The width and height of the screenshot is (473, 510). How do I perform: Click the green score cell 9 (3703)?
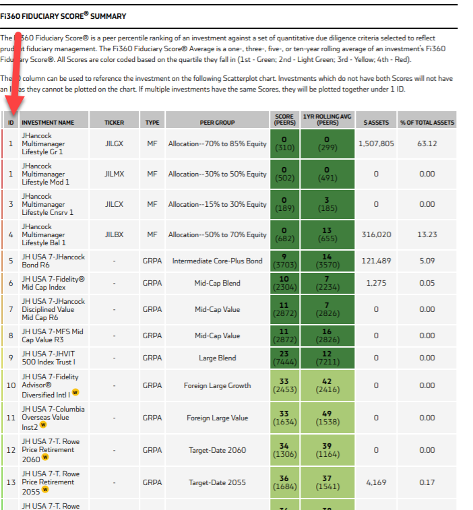pyautogui.click(x=284, y=261)
